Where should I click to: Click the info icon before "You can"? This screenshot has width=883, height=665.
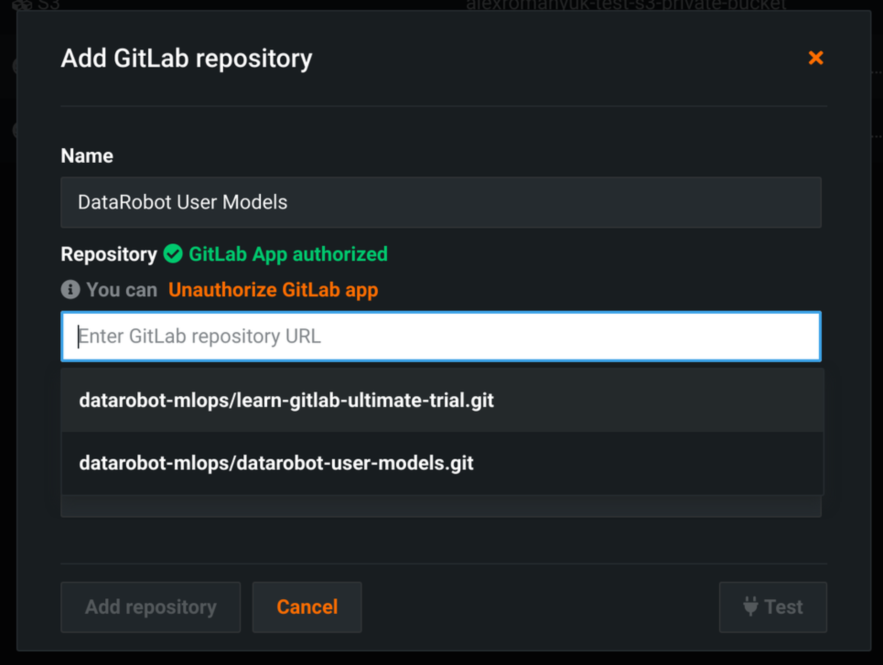[x=70, y=290]
